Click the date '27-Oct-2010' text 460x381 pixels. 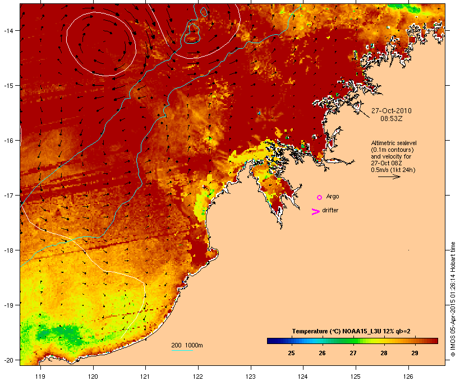tap(392, 111)
